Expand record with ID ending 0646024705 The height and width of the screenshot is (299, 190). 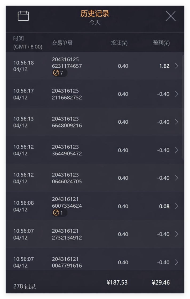(x=176, y=178)
